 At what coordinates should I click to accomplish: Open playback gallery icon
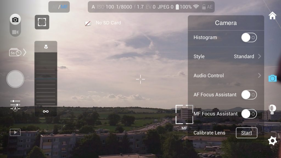[15, 132]
